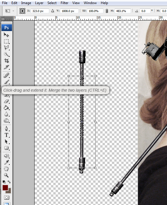Screen dimensions: 167x205
Task: Open the Window menu
Action: click(x=90, y=3)
